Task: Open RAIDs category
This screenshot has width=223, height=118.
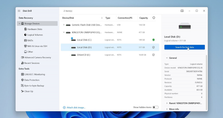Action: (x=30, y=40)
